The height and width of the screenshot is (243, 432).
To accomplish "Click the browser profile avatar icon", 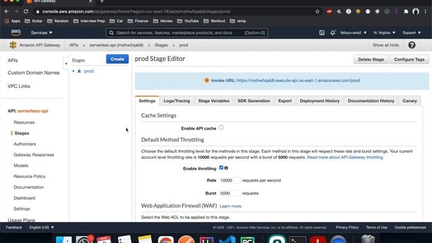I will [x=416, y=11].
